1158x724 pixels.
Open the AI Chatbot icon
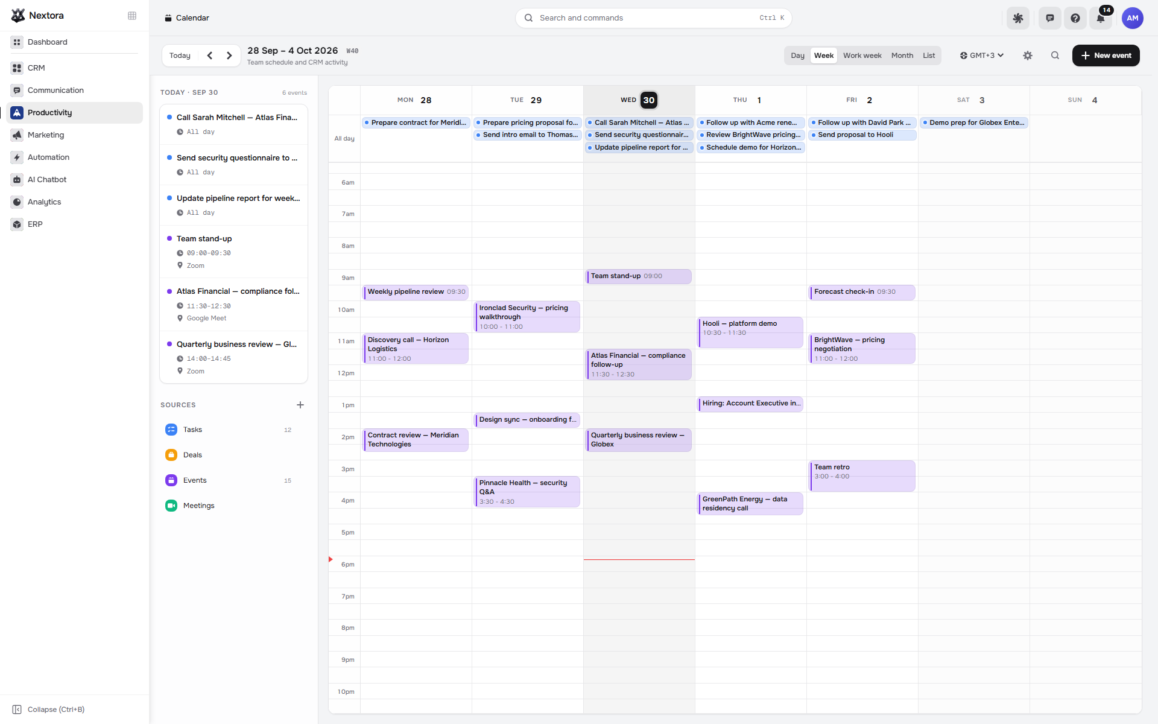[x=17, y=180]
